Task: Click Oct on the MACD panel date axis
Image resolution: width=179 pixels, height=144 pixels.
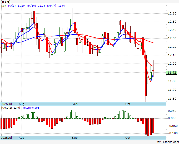Action: (x=128, y=138)
